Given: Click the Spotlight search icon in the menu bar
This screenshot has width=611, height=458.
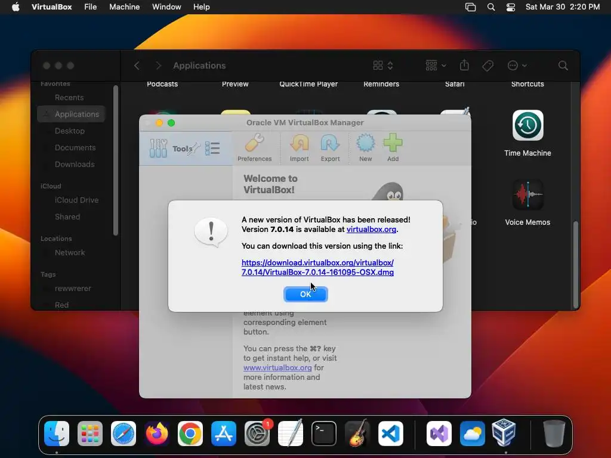Looking at the screenshot, I should coord(491,7).
